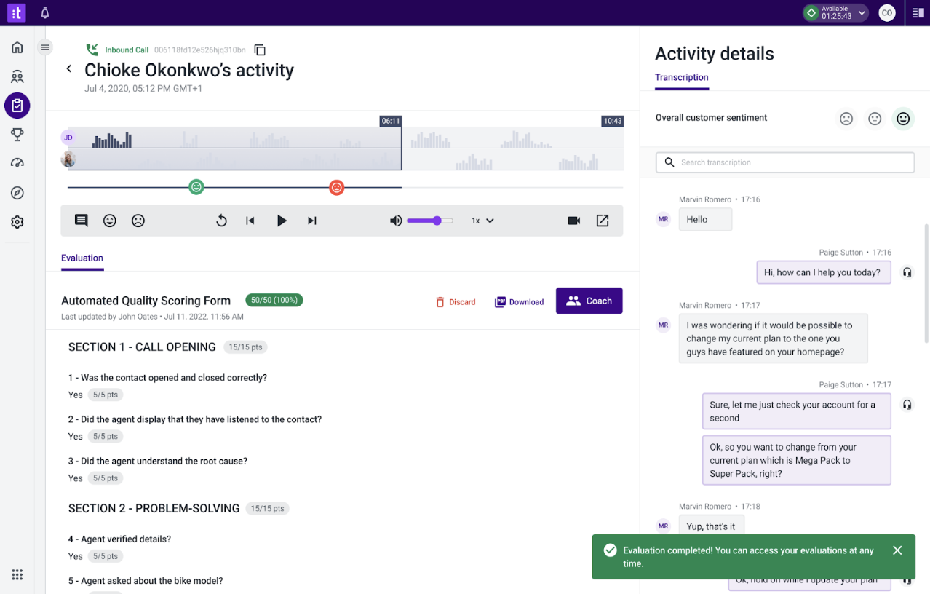
Task: Jump to red sad timeline marker
Action: click(x=336, y=187)
